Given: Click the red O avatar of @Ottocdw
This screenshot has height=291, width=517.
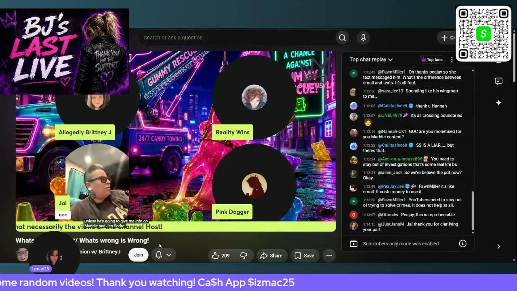Looking at the screenshot, I should (353, 215).
